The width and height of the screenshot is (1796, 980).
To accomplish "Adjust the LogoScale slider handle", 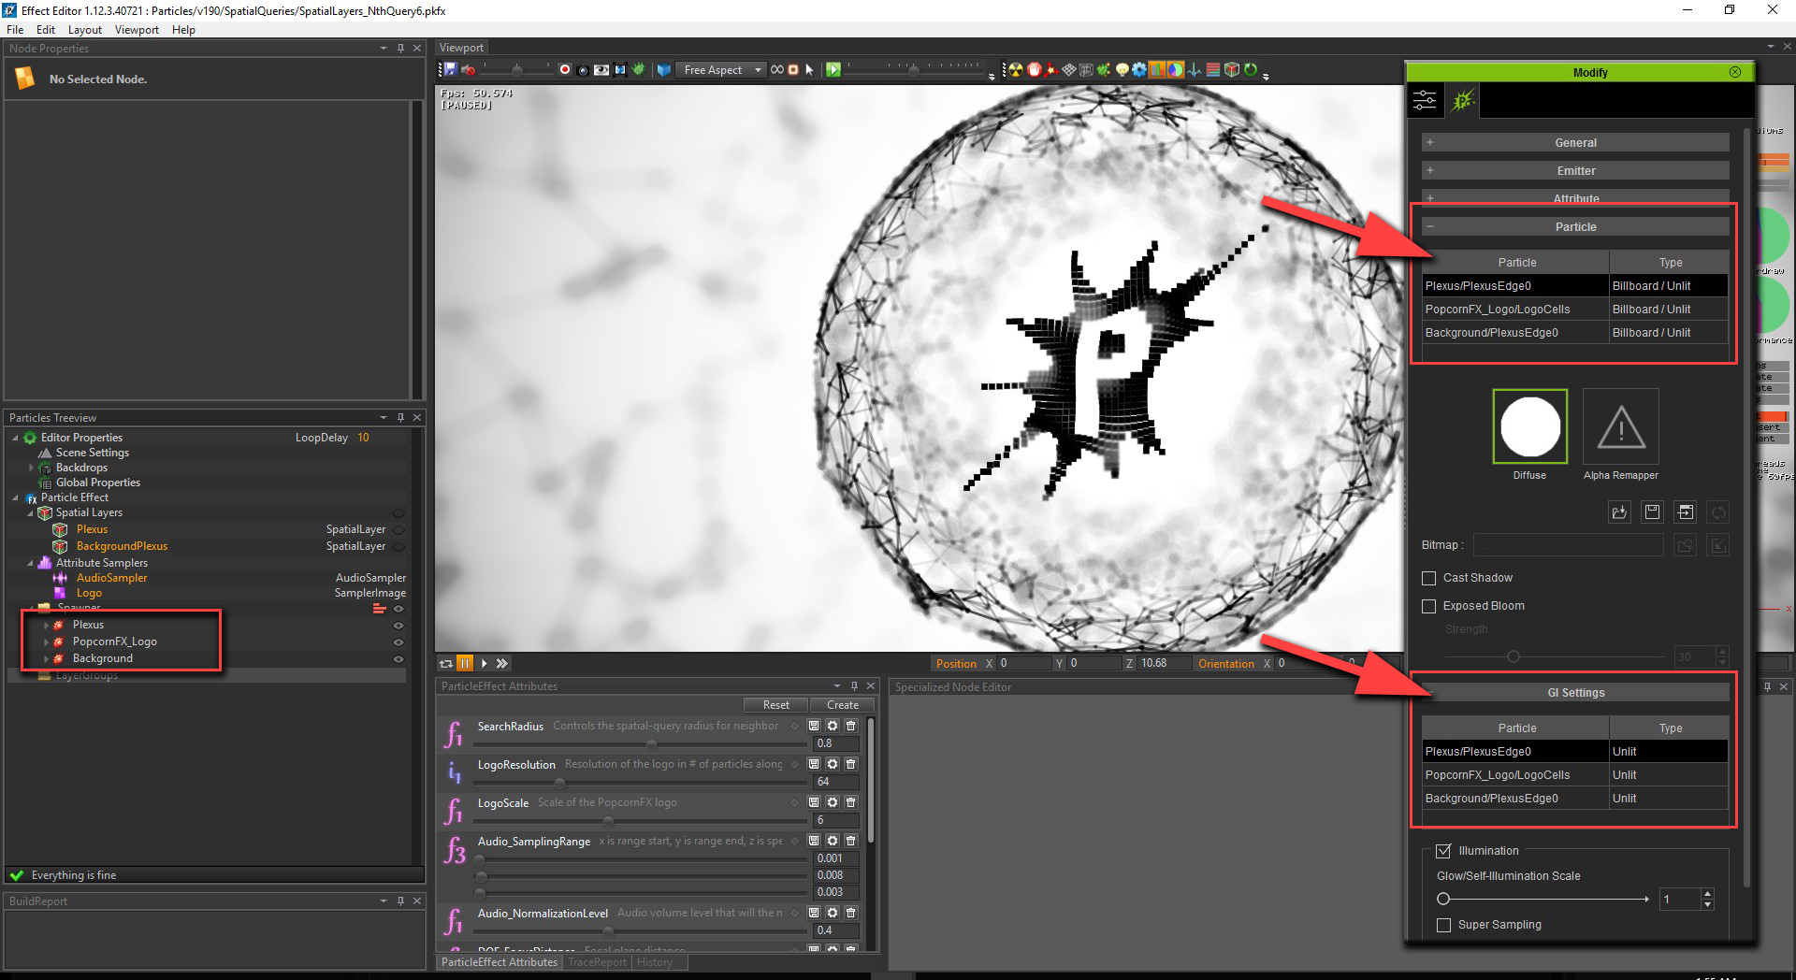I will click(609, 820).
